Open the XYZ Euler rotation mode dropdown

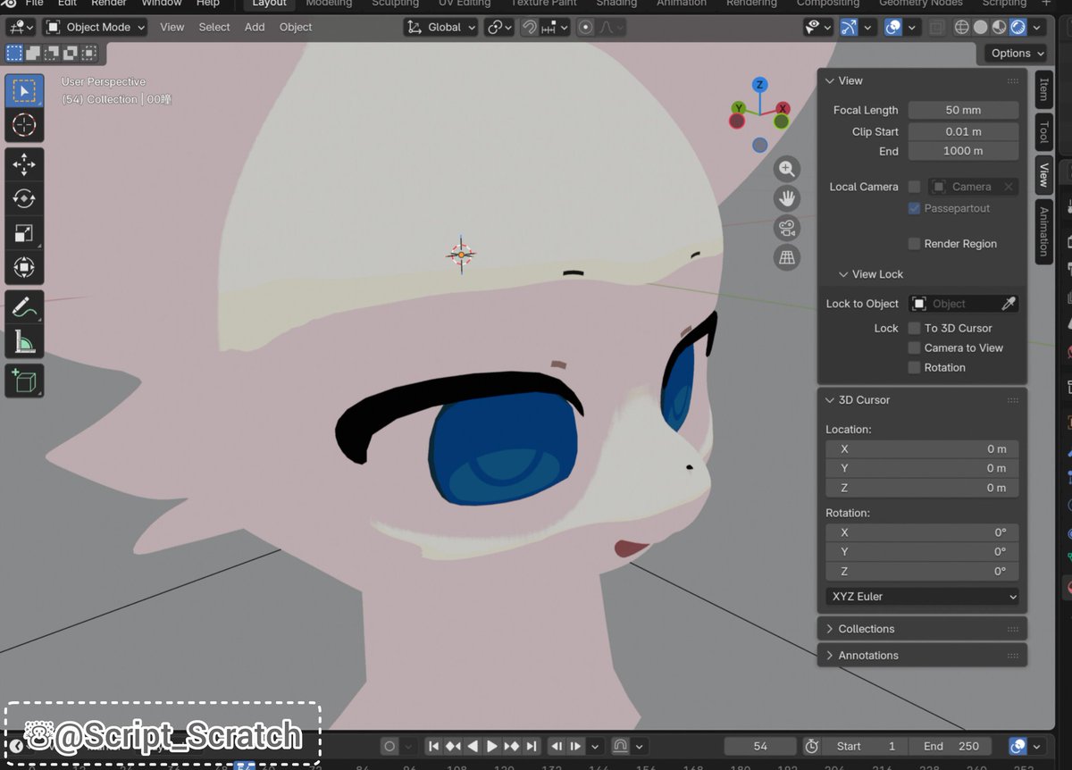click(x=922, y=596)
